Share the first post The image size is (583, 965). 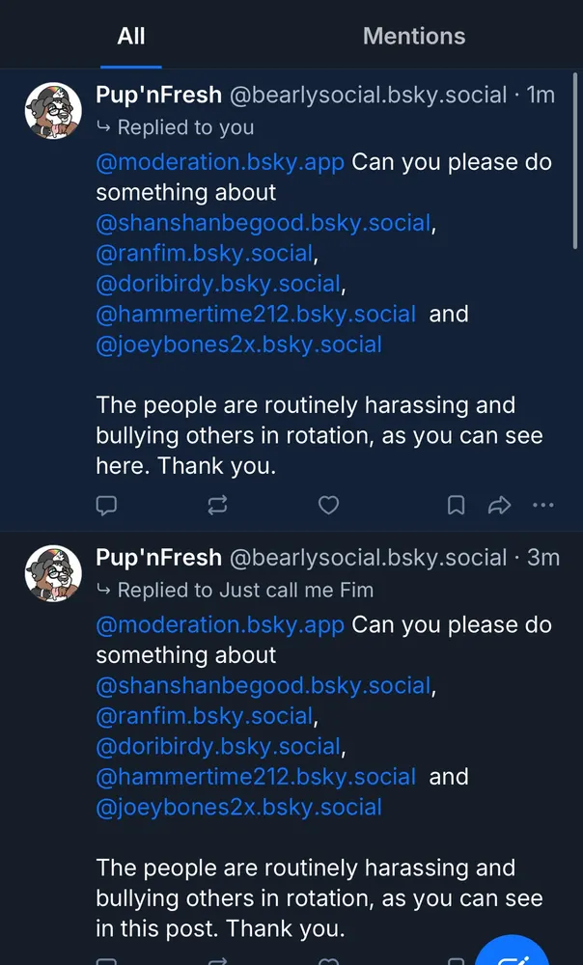coord(499,505)
